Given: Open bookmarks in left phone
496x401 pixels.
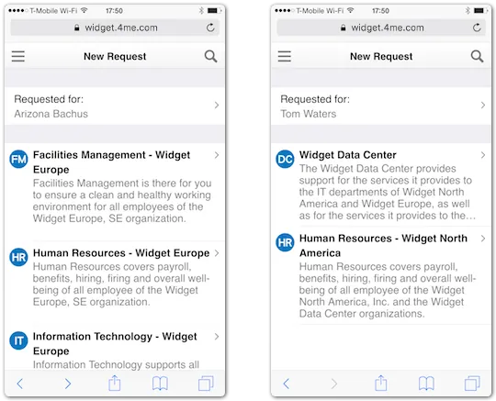Looking at the screenshot, I should (x=160, y=384).
